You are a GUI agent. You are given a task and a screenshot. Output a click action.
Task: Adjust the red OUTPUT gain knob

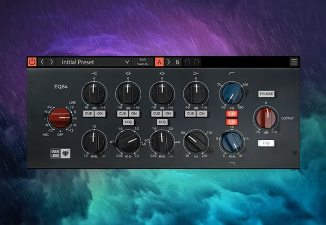coord(266,118)
